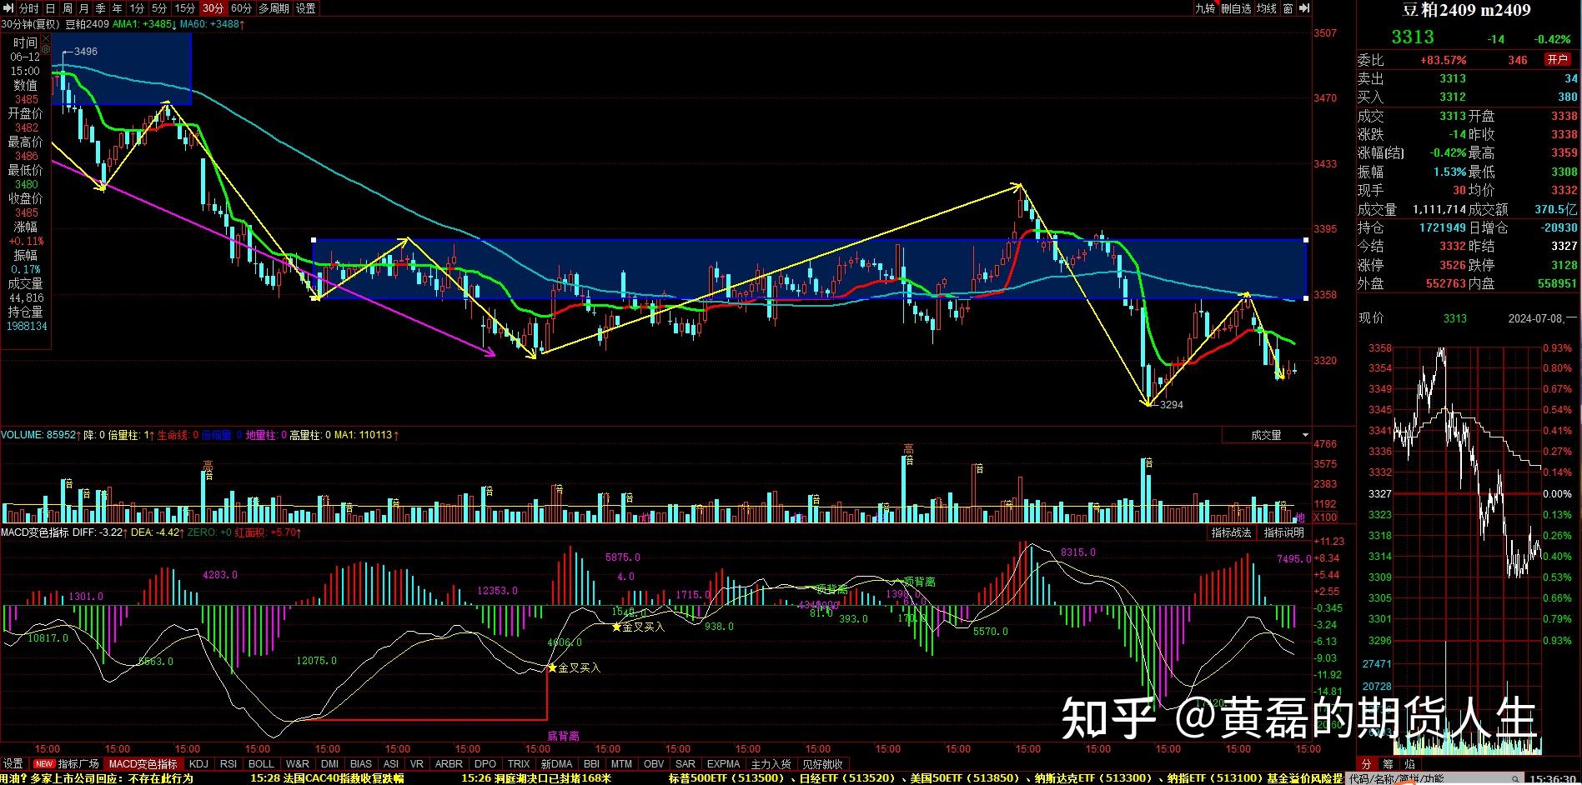Screen dimensions: 1582x785
Task: Select the RSI indicator tab
Action: tap(228, 763)
